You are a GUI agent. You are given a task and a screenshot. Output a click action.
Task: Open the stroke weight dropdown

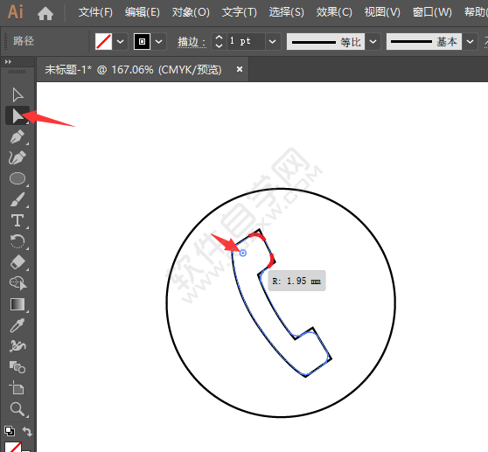pos(272,41)
